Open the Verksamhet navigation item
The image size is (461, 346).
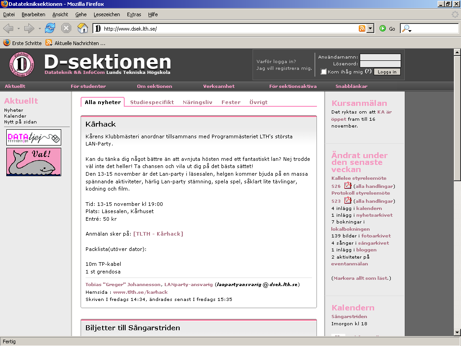(219, 86)
